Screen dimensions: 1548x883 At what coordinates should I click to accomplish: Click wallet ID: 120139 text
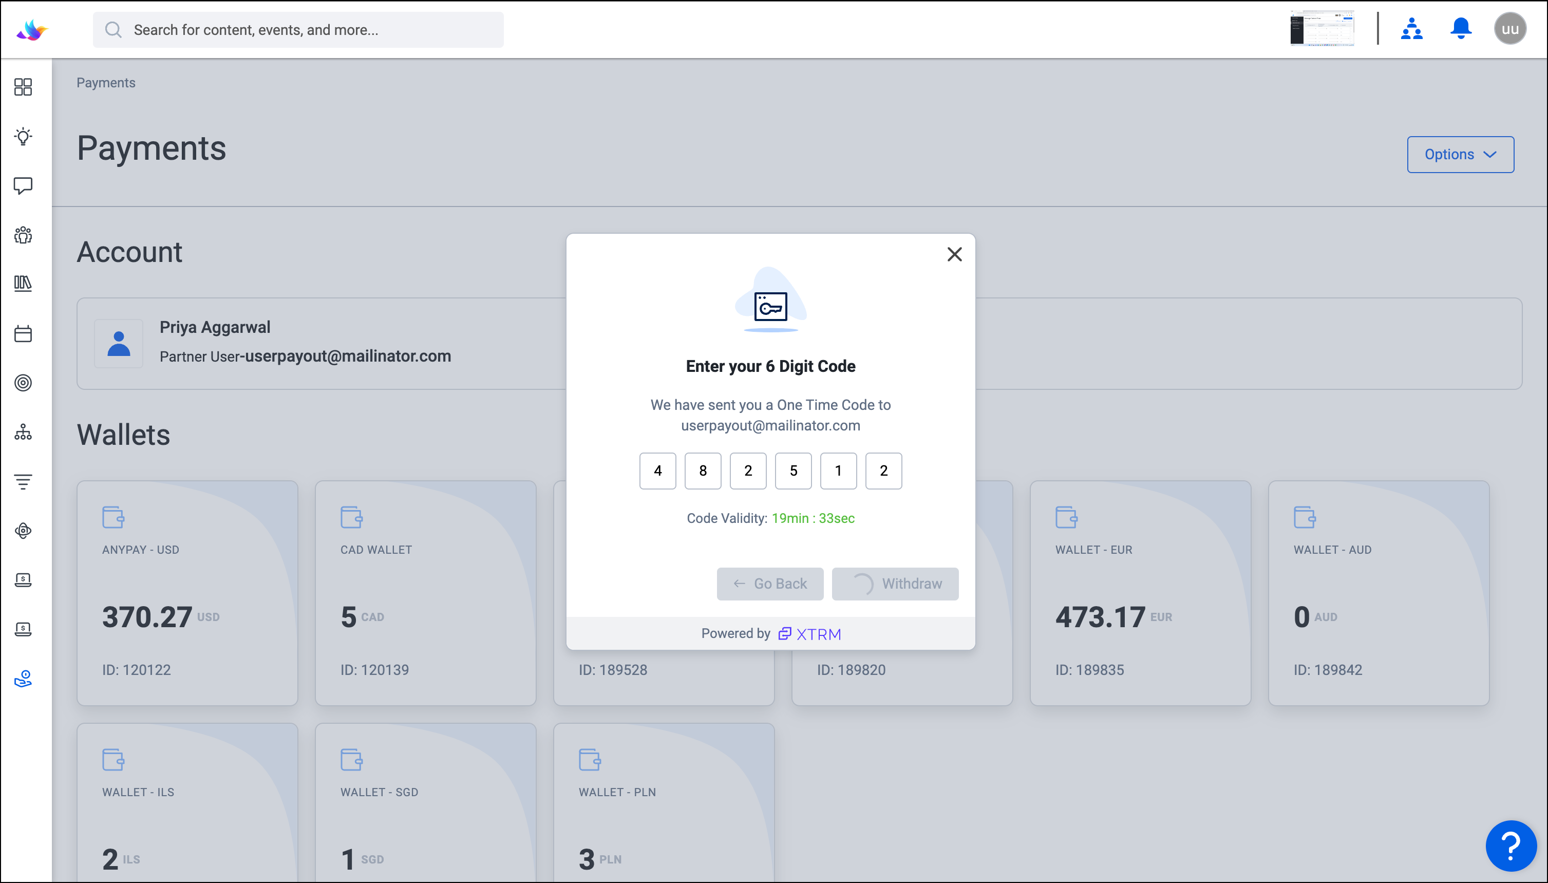(375, 669)
